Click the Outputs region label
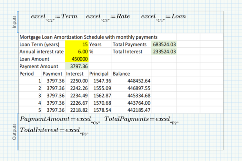Screen dimensions: 242x161 [x=14, y=133]
